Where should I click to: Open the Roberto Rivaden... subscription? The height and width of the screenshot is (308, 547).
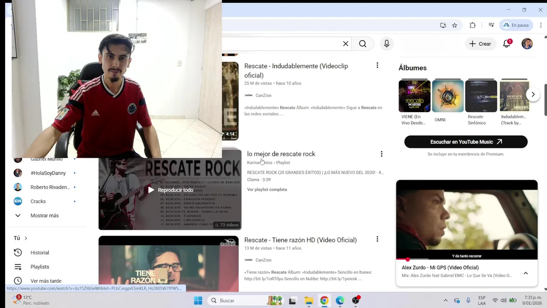coord(50,187)
